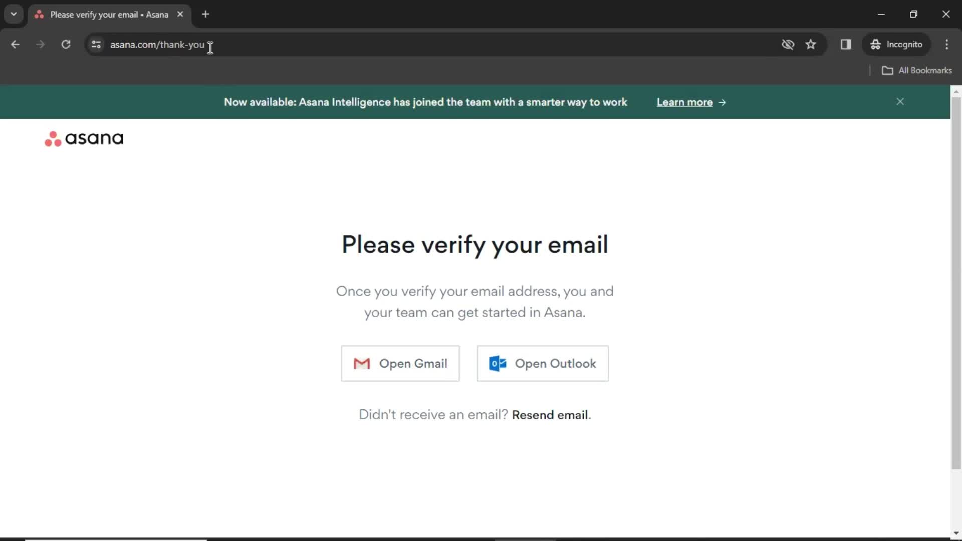View site information icon in address bar
This screenshot has height=541, width=962.
tap(96, 45)
